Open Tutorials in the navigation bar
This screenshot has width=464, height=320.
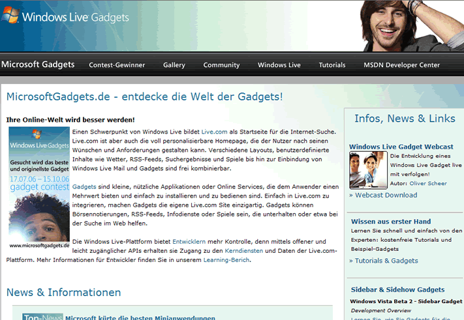point(332,65)
